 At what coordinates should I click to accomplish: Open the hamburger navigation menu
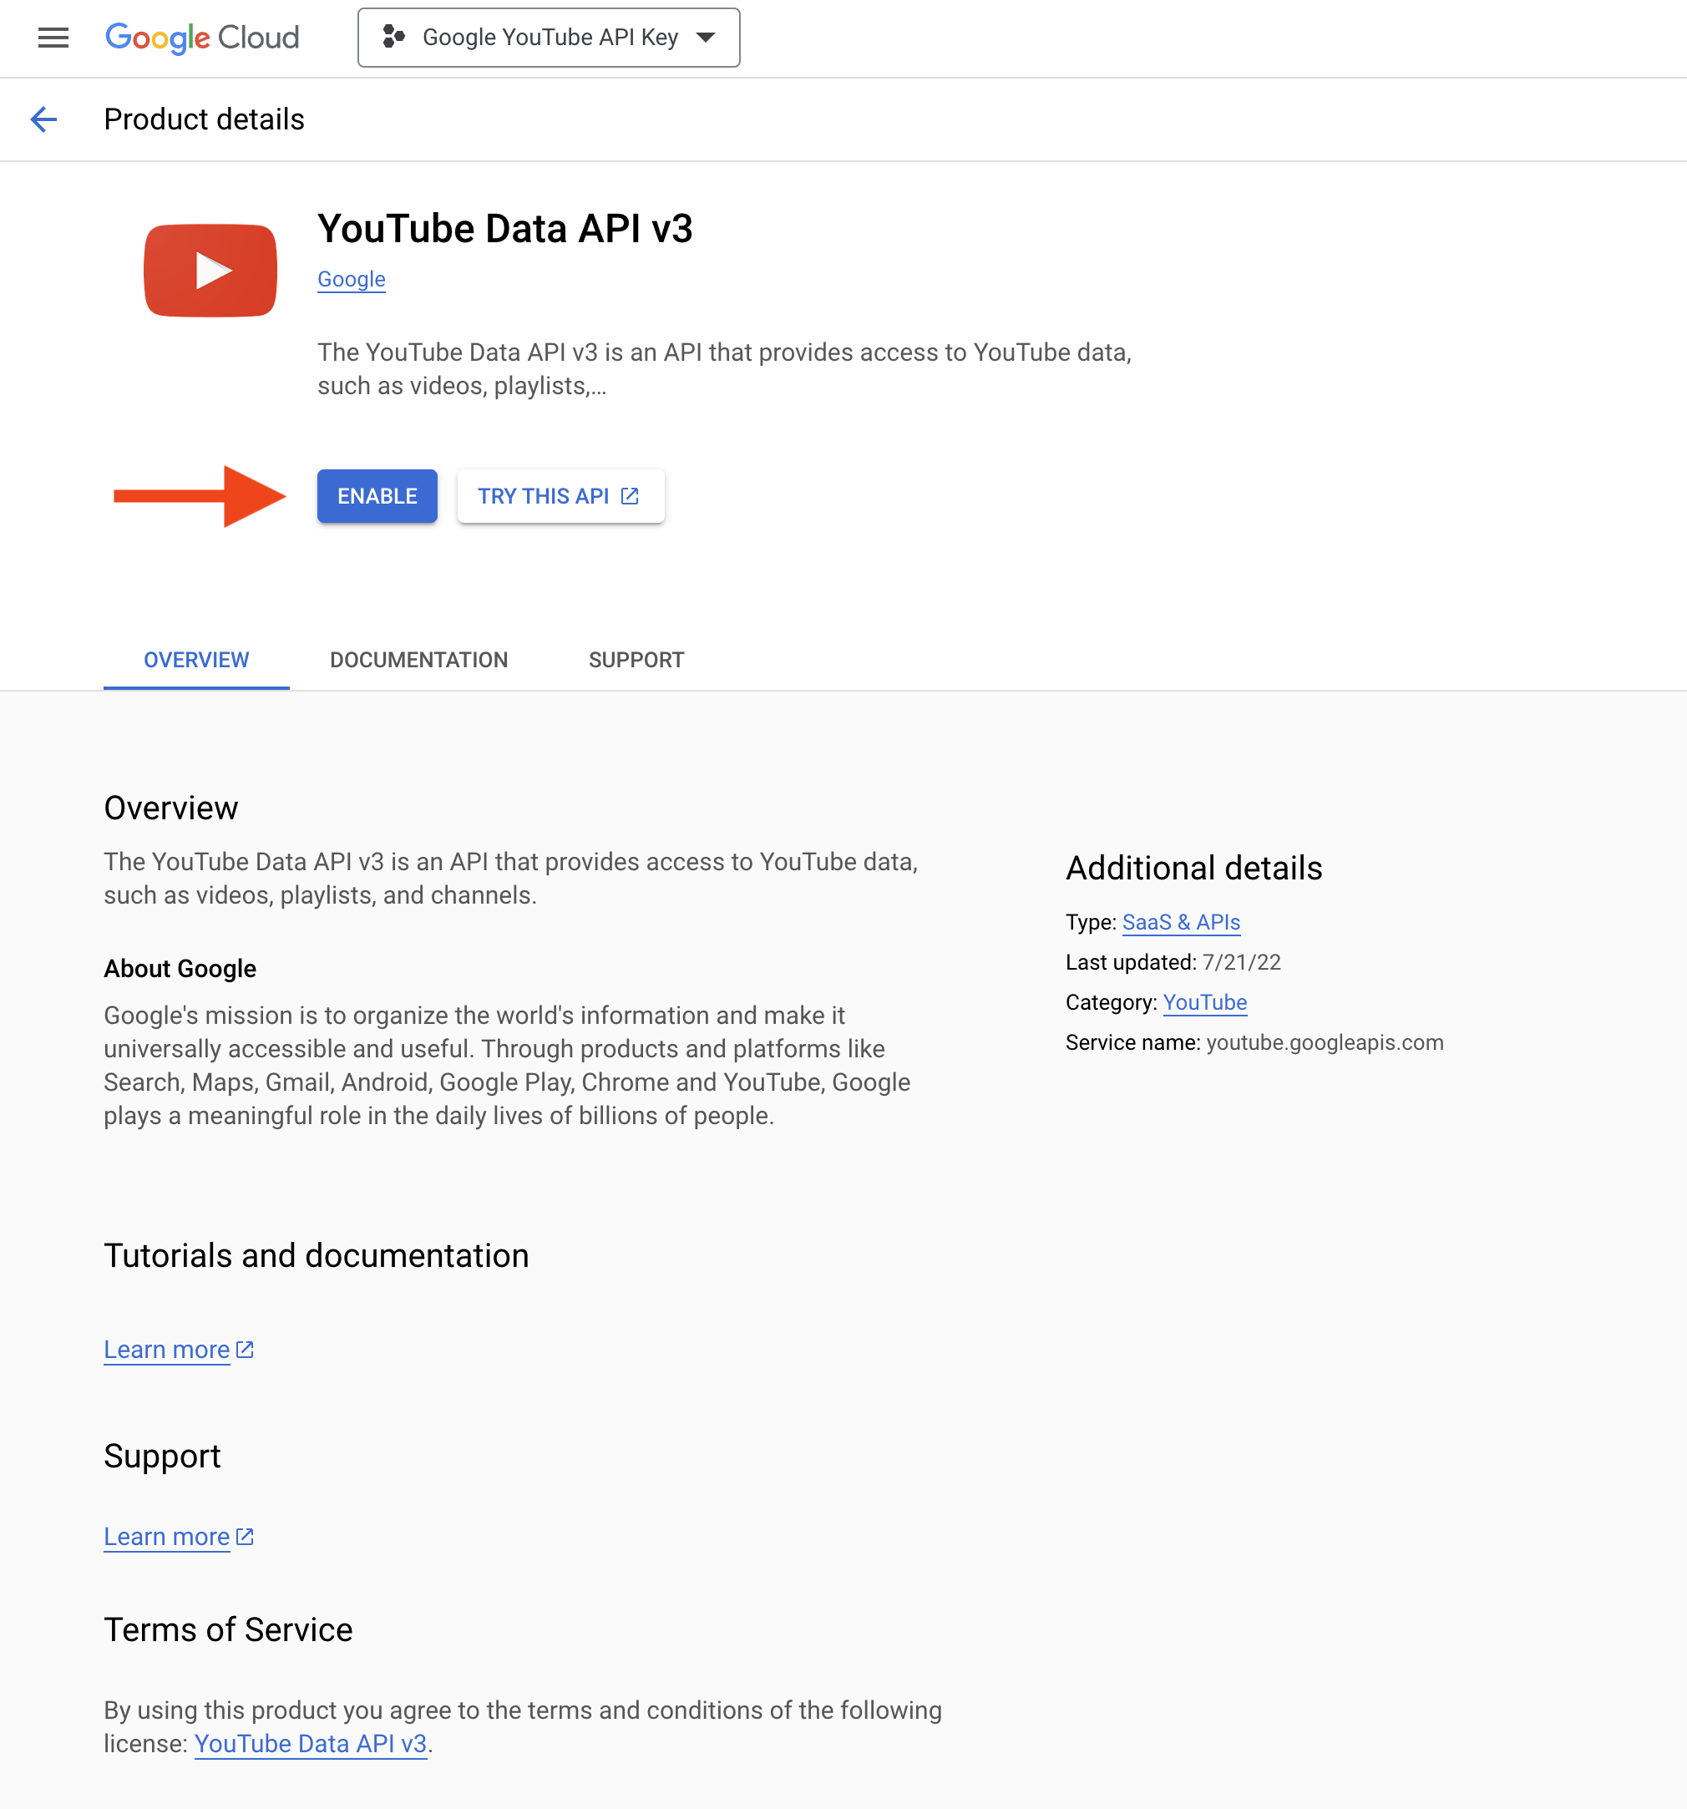coord(53,38)
